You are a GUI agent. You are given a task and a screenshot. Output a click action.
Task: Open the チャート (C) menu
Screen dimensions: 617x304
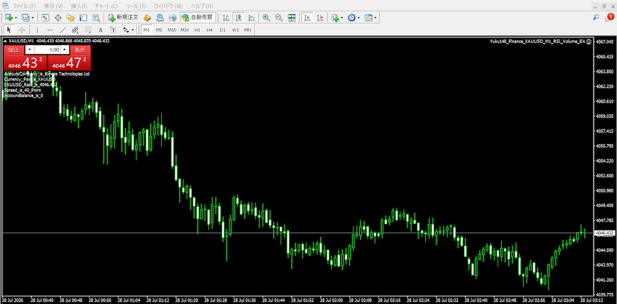[x=107, y=6]
